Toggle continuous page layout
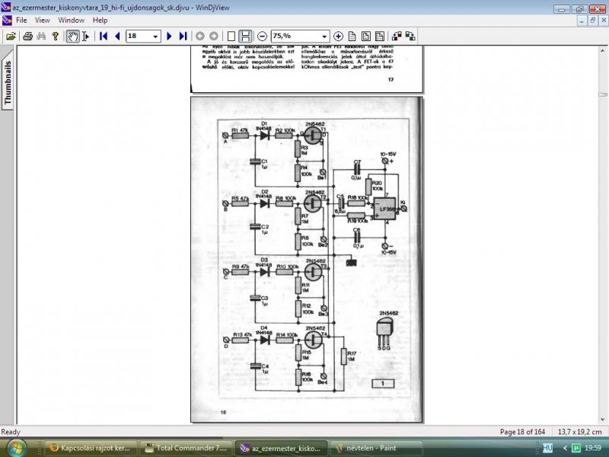The height and width of the screenshot is (457, 609). 245,36
